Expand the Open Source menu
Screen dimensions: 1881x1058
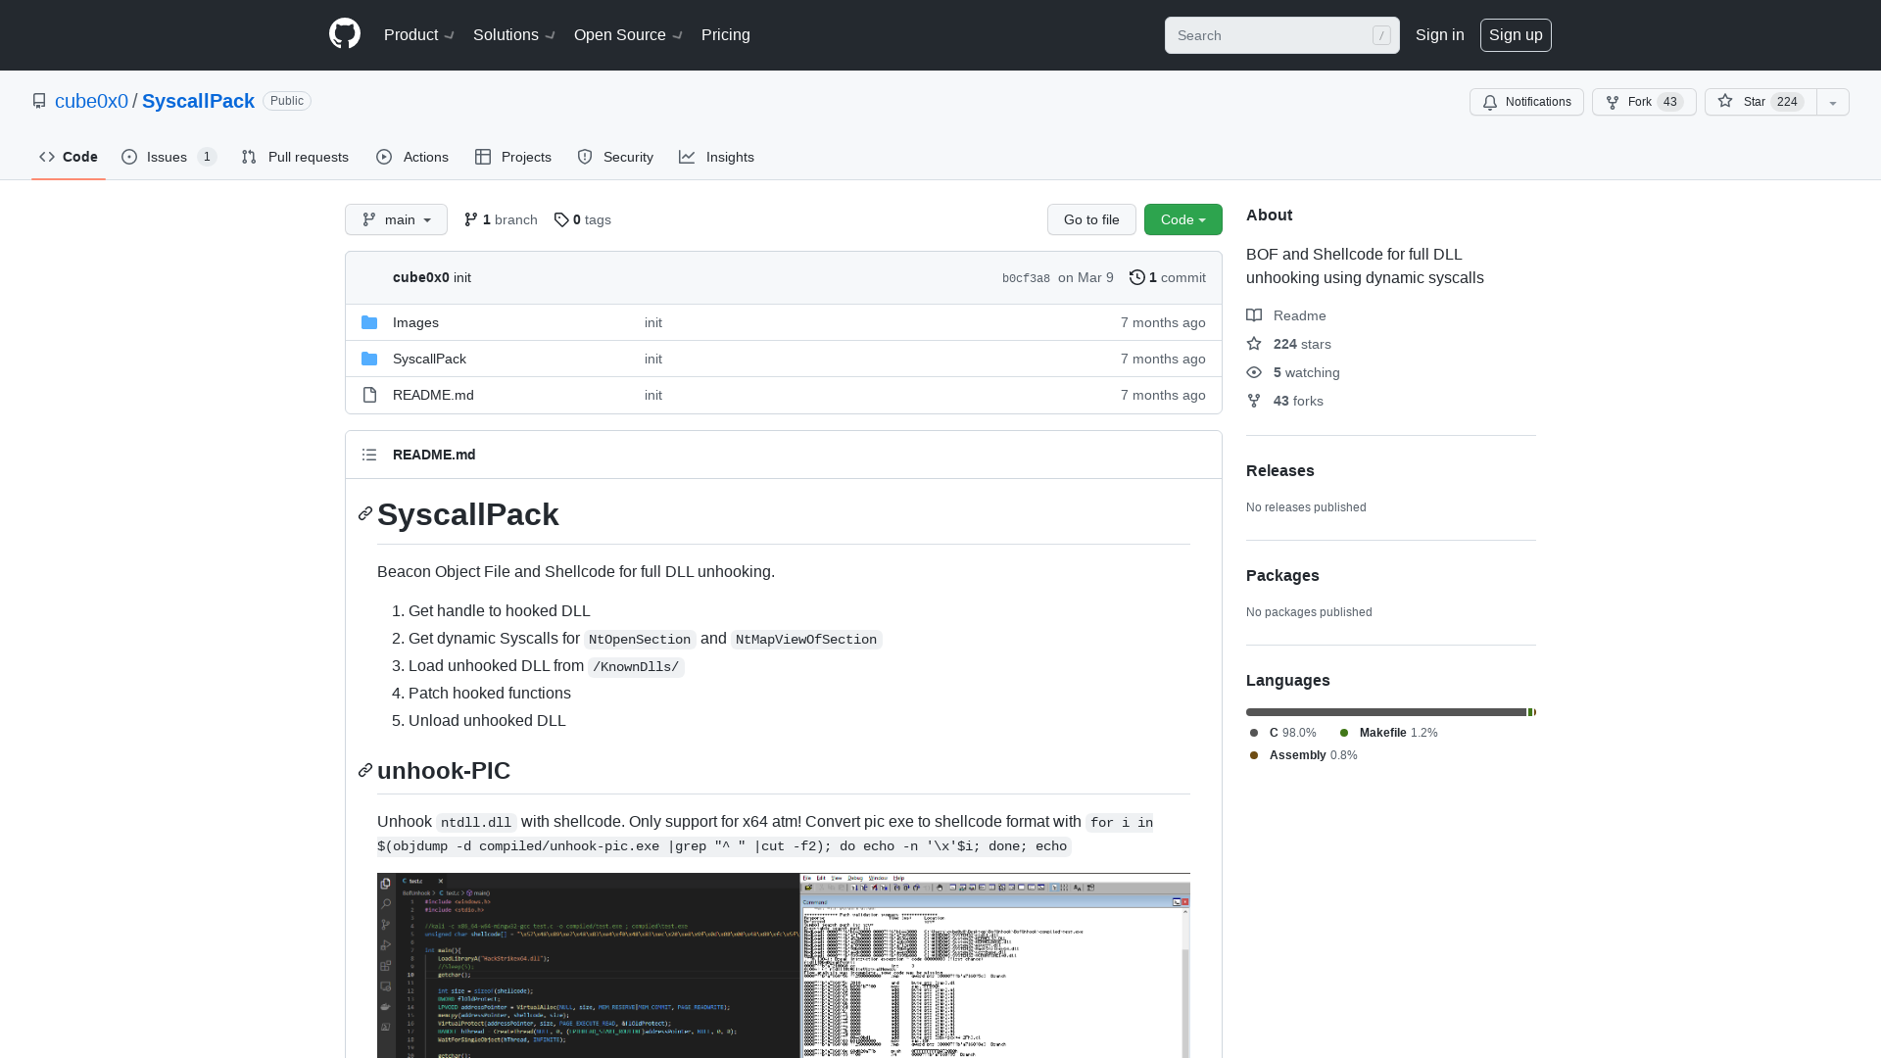[x=629, y=34]
